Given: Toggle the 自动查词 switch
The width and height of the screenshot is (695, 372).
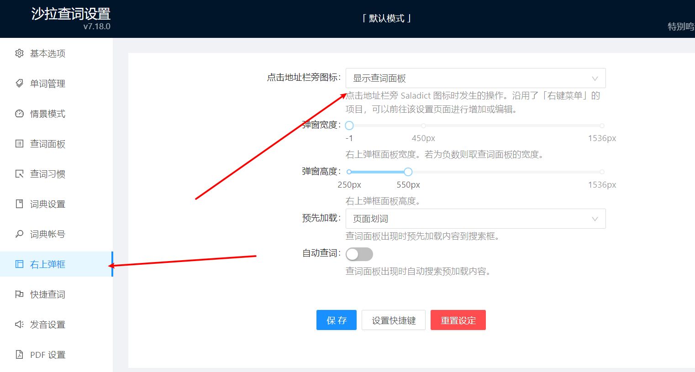Looking at the screenshot, I should 359,254.
